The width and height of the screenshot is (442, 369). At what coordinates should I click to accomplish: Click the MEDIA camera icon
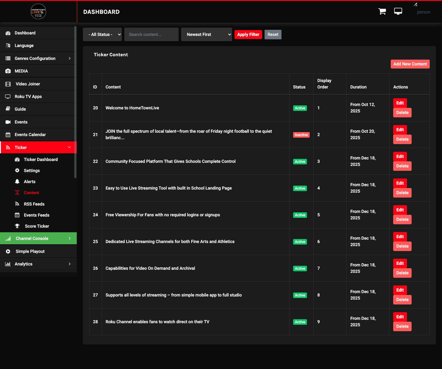pyautogui.click(x=8, y=71)
